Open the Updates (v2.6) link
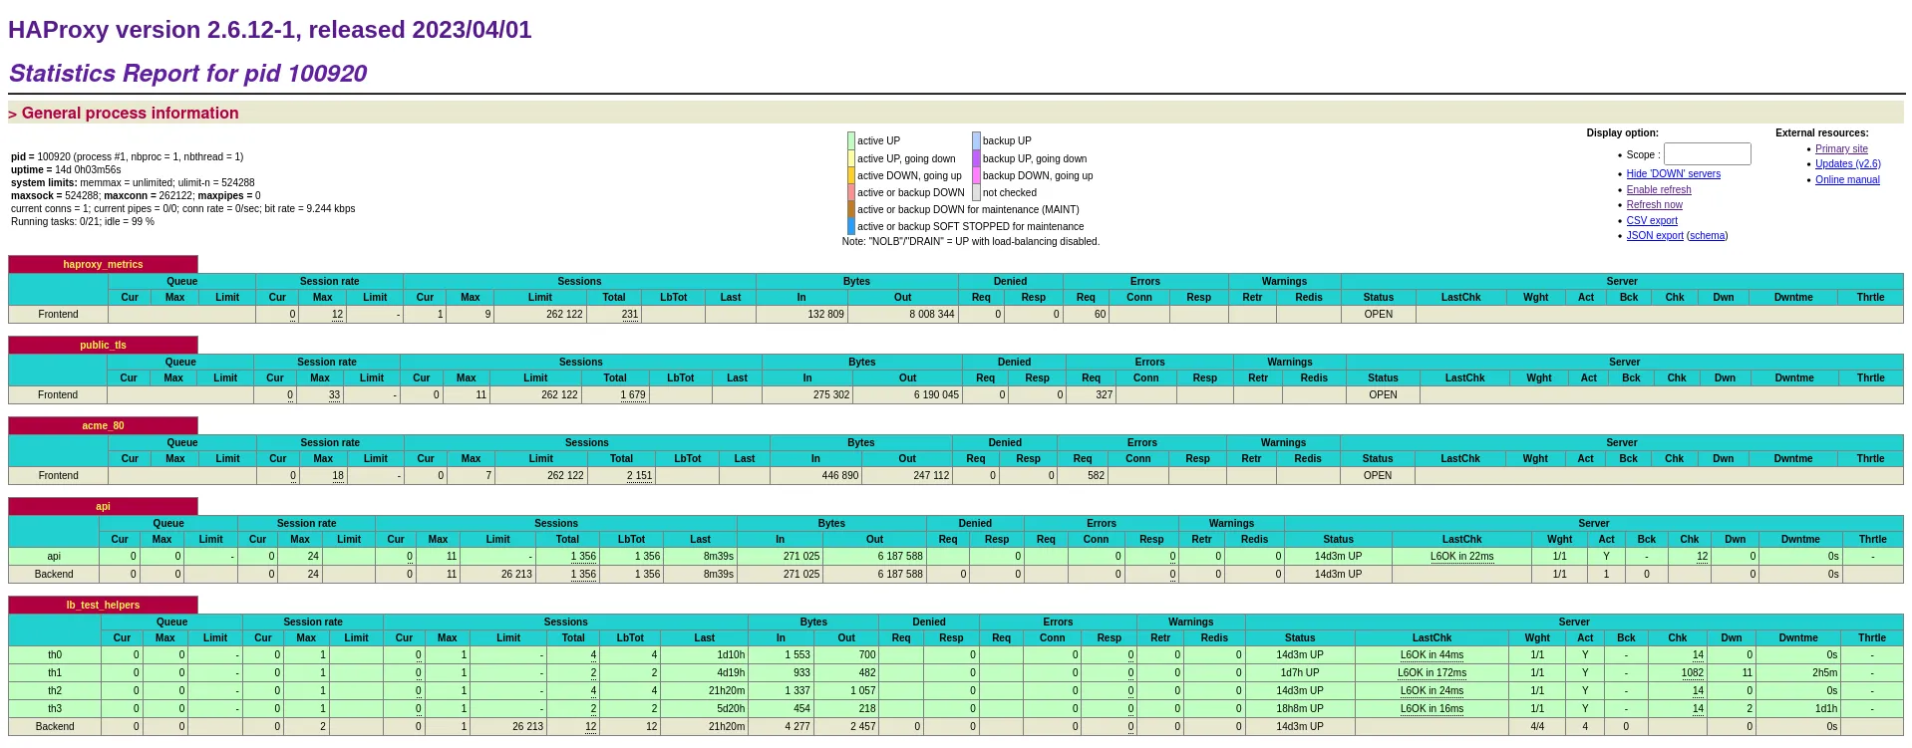The image size is (1912, 748). click(x=1847, y=164)
